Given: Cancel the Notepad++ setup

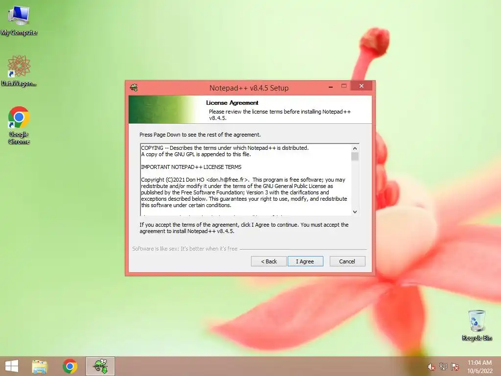Looking at the screenshot, I should [x=347, y=261].
